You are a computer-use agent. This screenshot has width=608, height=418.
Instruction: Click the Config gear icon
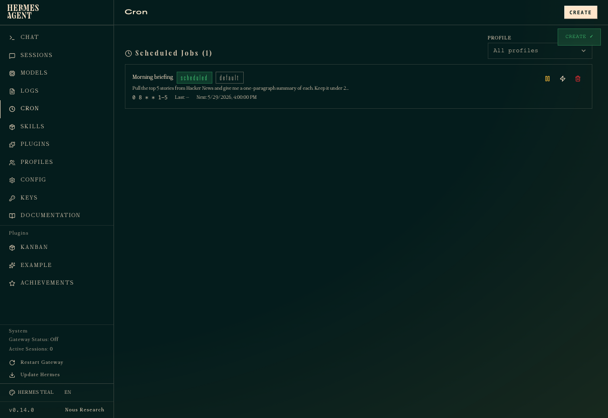pyautogui.click(x=12, y=180)
